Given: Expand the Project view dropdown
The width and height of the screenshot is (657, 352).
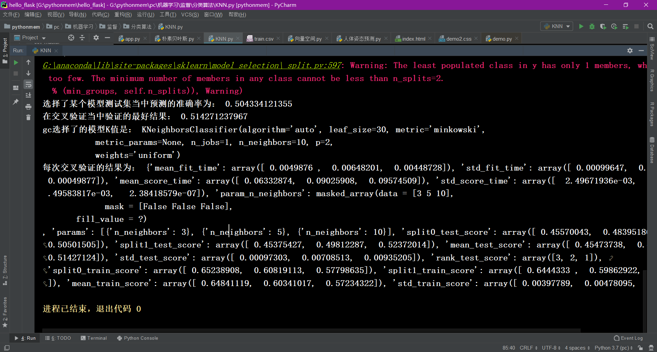Looking at the screenshot, I should tap(44, 38).
